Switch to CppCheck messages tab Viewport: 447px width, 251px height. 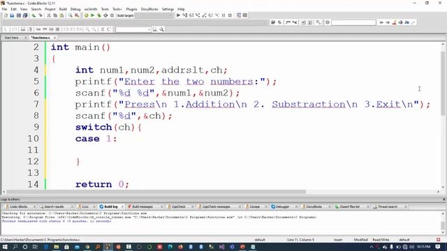(x=216, y=206)
